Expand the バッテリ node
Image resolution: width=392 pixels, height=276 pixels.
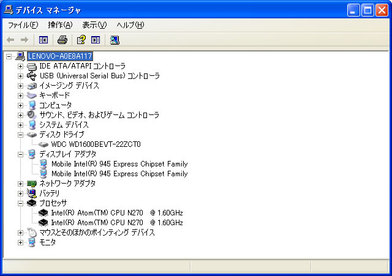coord(20,193)
